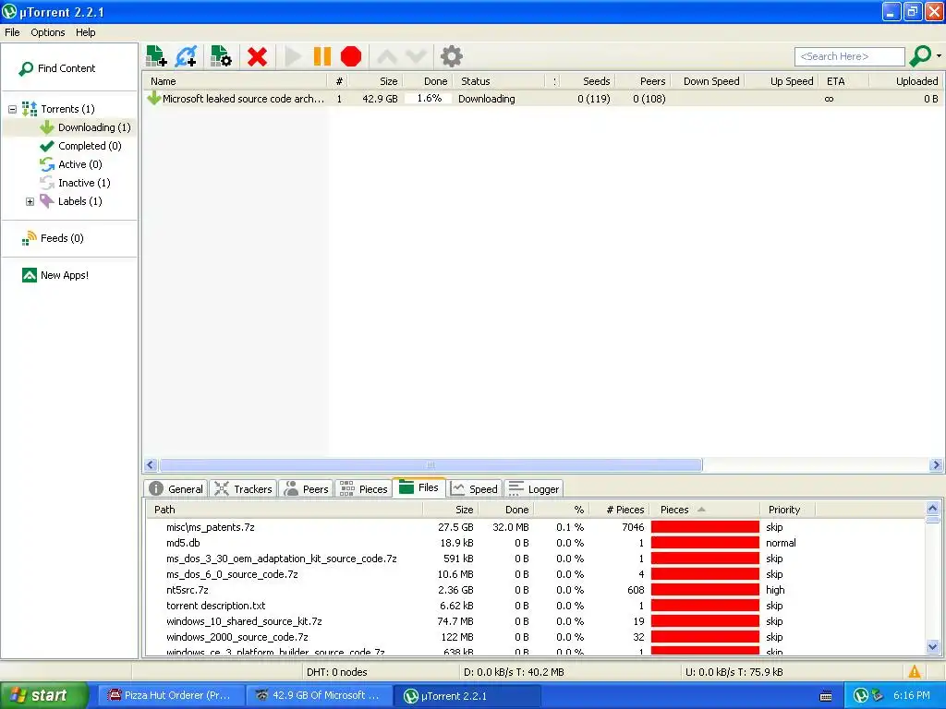
Task: Open Preferences gear icon in toolbar
Action: 451,56
